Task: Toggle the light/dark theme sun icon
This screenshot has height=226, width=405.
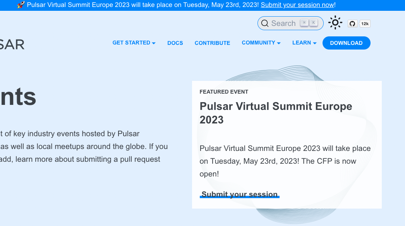Action: point(335,23)
